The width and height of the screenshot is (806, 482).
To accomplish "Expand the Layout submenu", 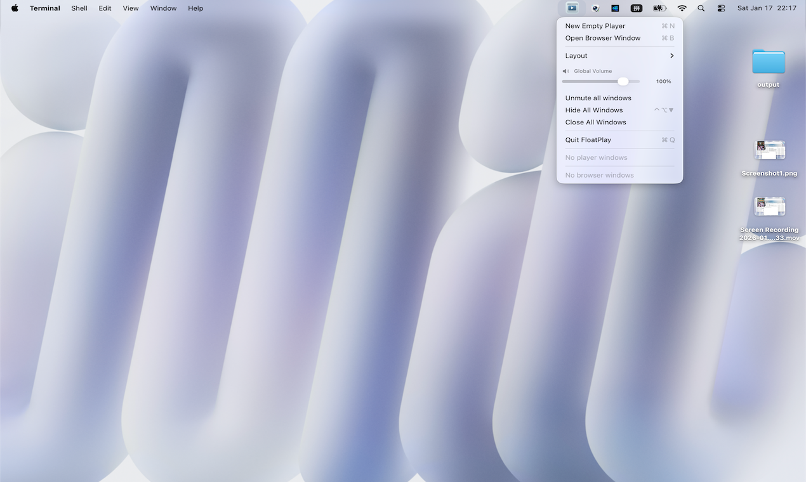I will point(619,56).
